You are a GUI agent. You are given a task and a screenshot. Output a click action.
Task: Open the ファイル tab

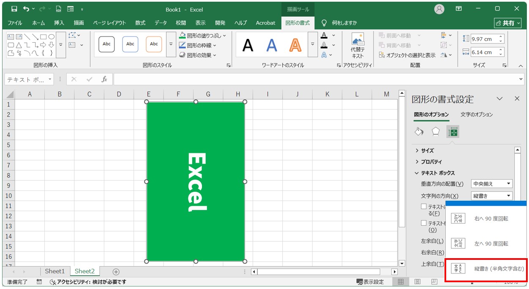(x=15, y=23)
